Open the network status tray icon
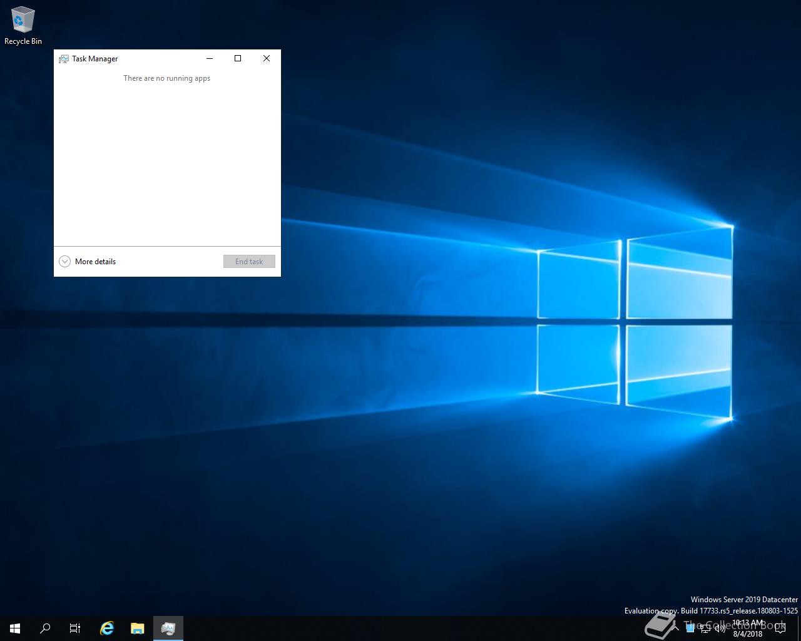 coord(705,628)
